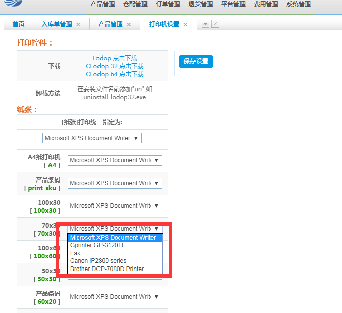Open the 订单管理 menu
Screen dimensions: 342x313
(168, 4)
